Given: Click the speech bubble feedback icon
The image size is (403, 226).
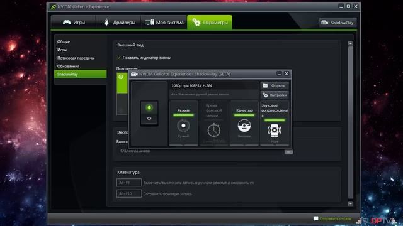Looking at the screenshot, I should pyautogui.click(x=315, y=218).
